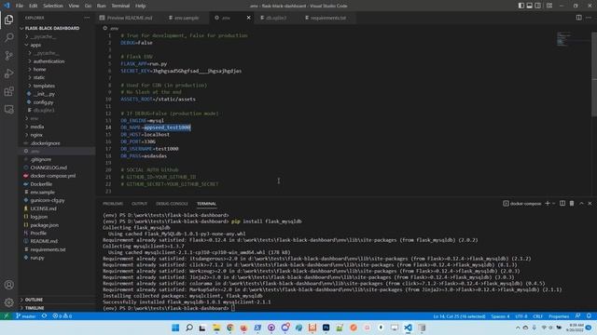Click the Windows Start button
This screenshot has width=597, height=335.
coord(175,328)
